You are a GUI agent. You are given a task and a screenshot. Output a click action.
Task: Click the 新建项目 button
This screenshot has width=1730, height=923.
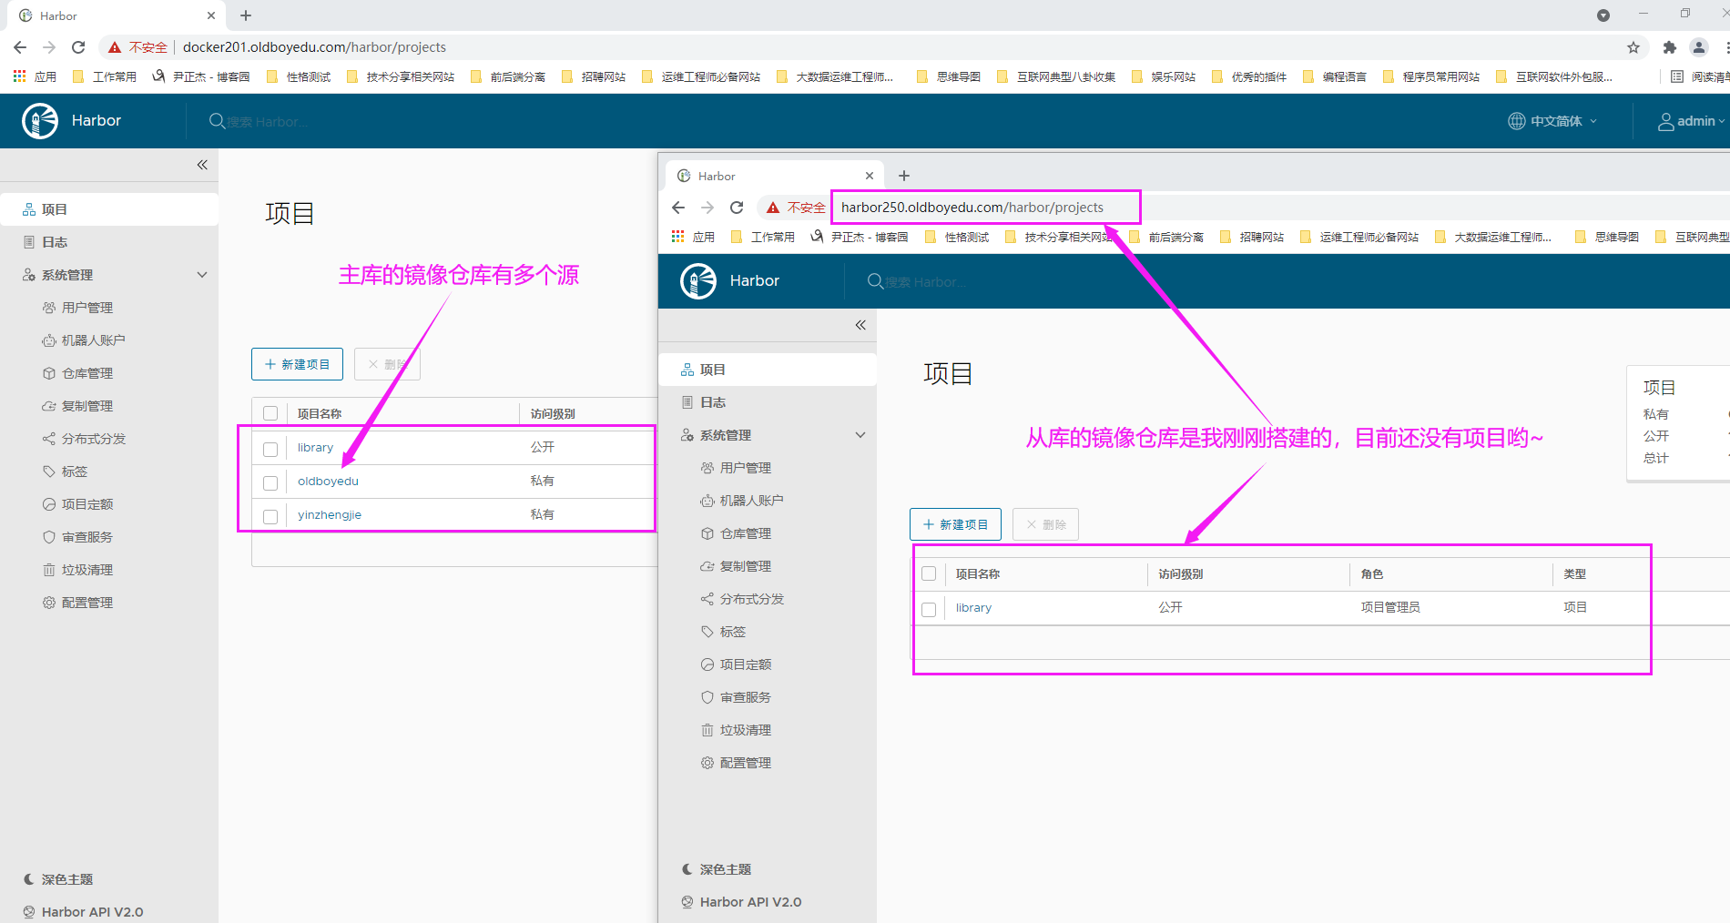[297, 364]
